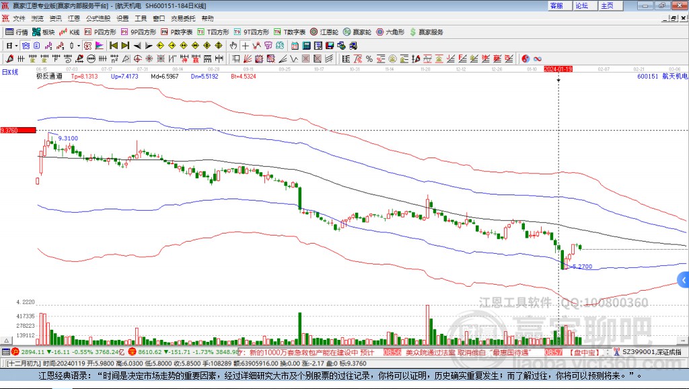Click the 客服 customer service button
This screenshot has height=389, width=689.
(556, 5)
